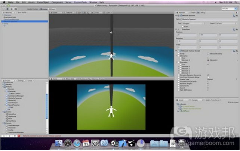
Task: Click the Project Settings button
Action: (x=21, y=81)
